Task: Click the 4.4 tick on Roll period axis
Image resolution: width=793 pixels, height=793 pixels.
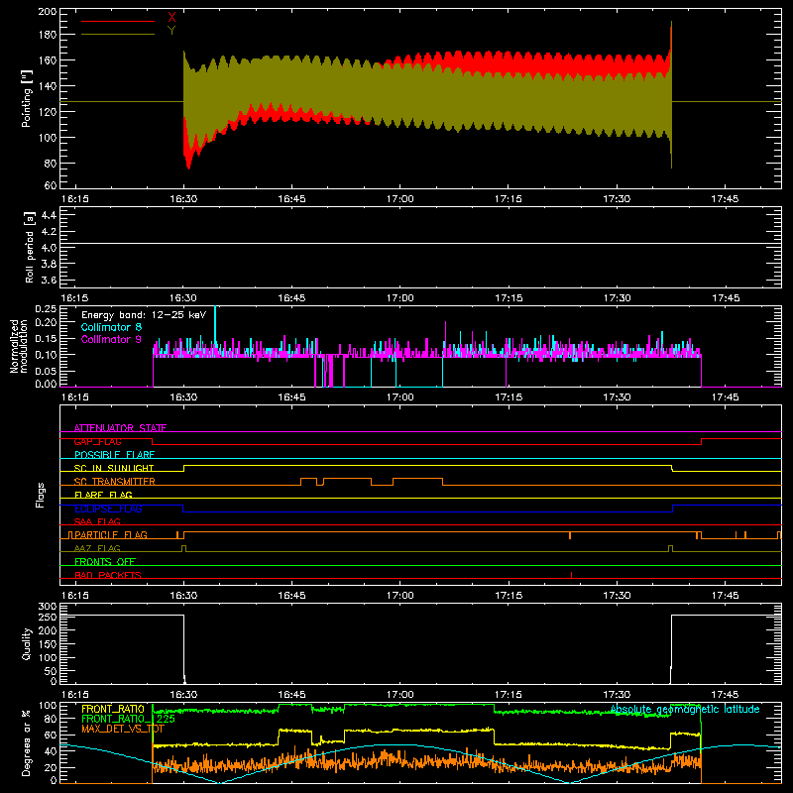Action: (x=50, y=215)
